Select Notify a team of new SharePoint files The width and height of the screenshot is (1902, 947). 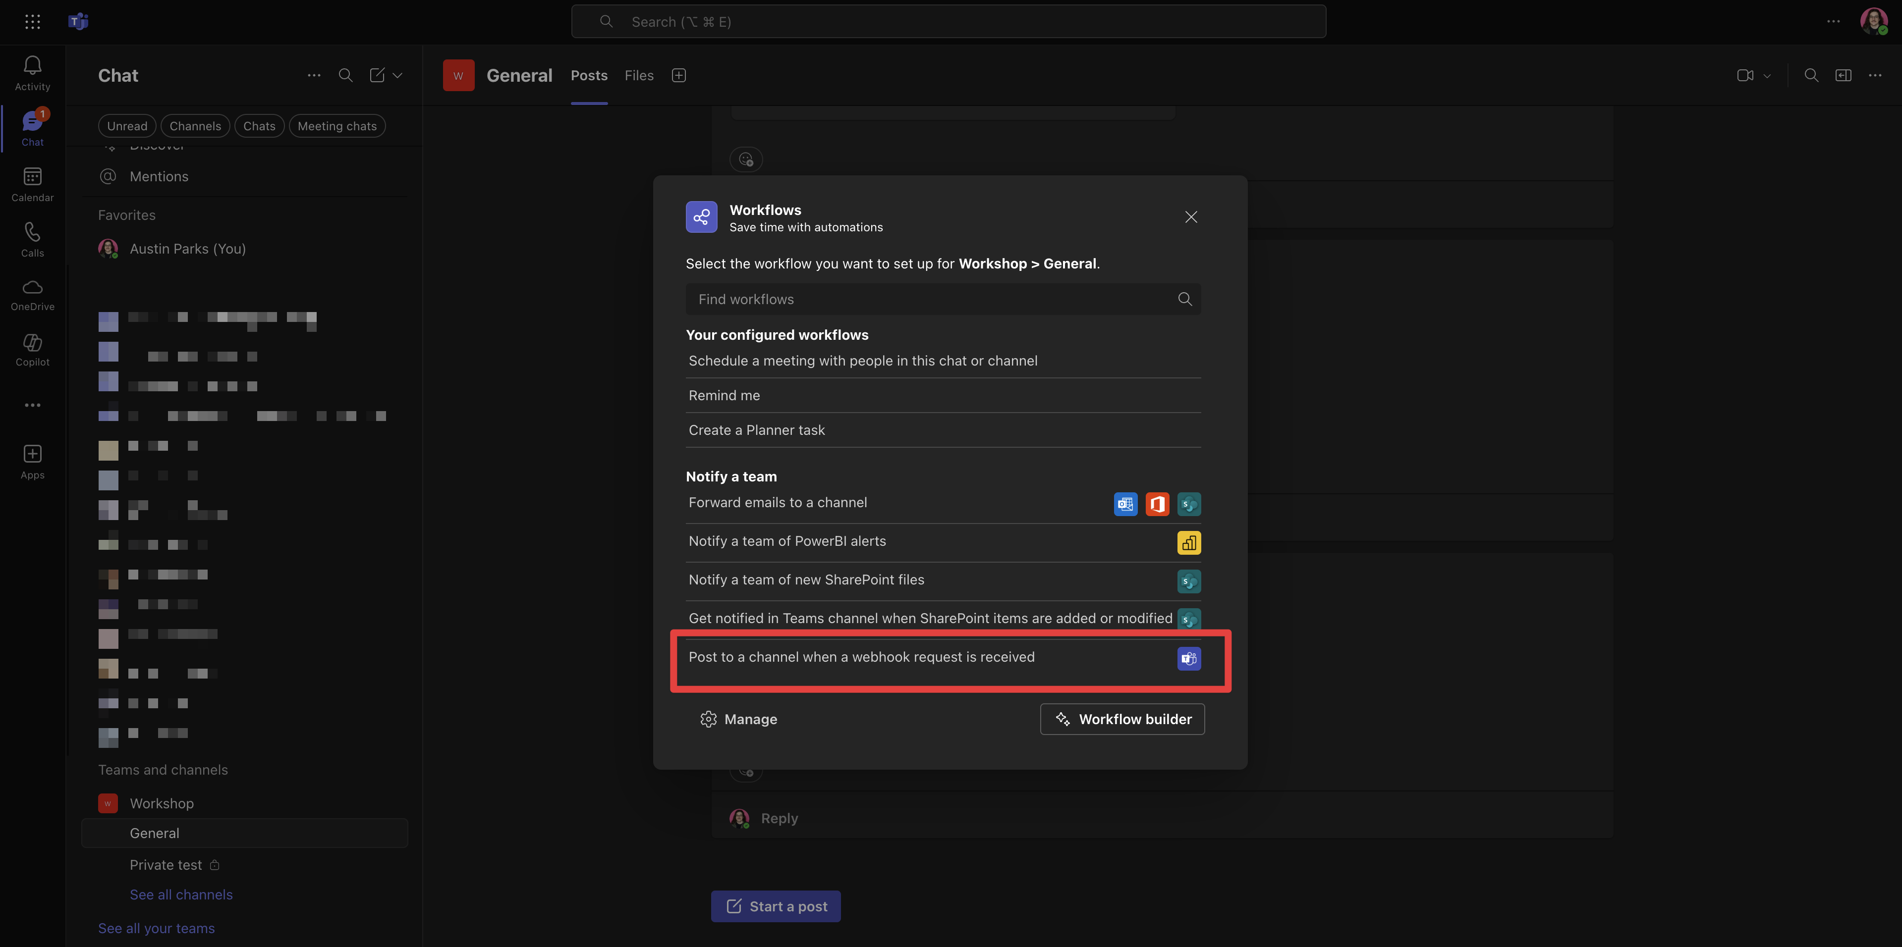click(943, 581)
